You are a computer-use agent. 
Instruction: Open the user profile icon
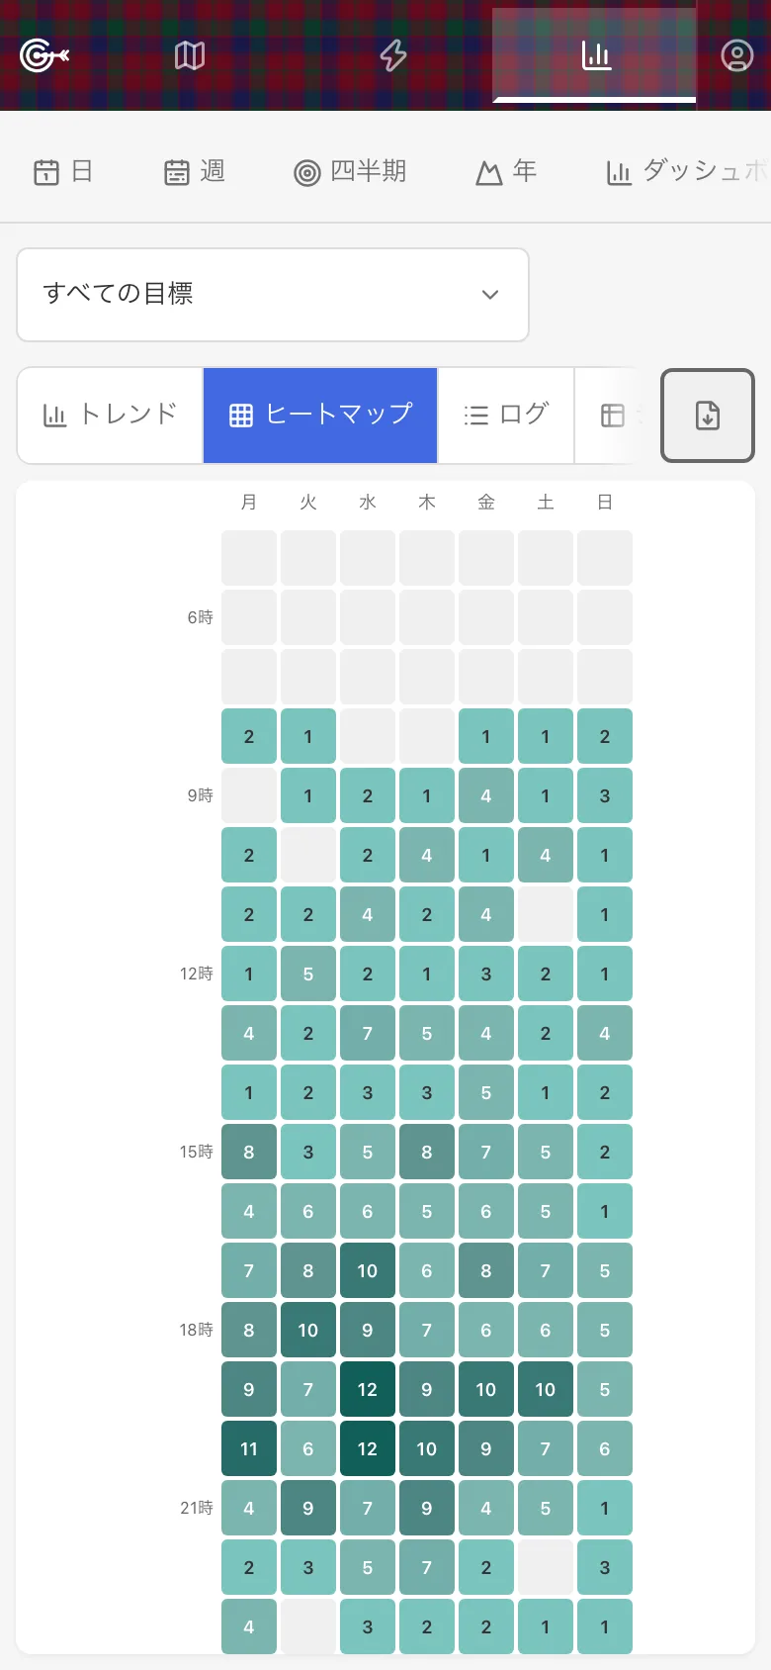click(736, 55)
